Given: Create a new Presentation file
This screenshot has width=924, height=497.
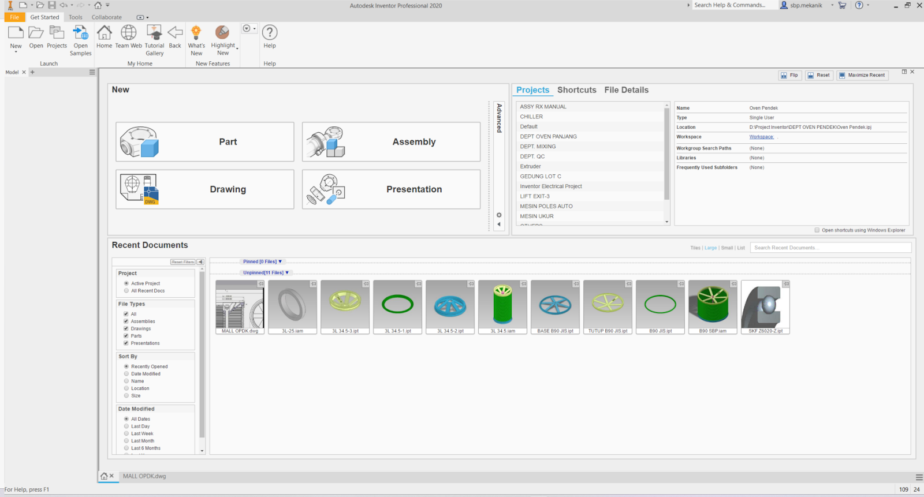Looking at the screenshot, I should [x=391, y=189].
